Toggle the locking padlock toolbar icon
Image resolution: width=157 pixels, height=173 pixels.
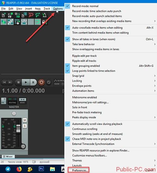(x=44, y=22)
